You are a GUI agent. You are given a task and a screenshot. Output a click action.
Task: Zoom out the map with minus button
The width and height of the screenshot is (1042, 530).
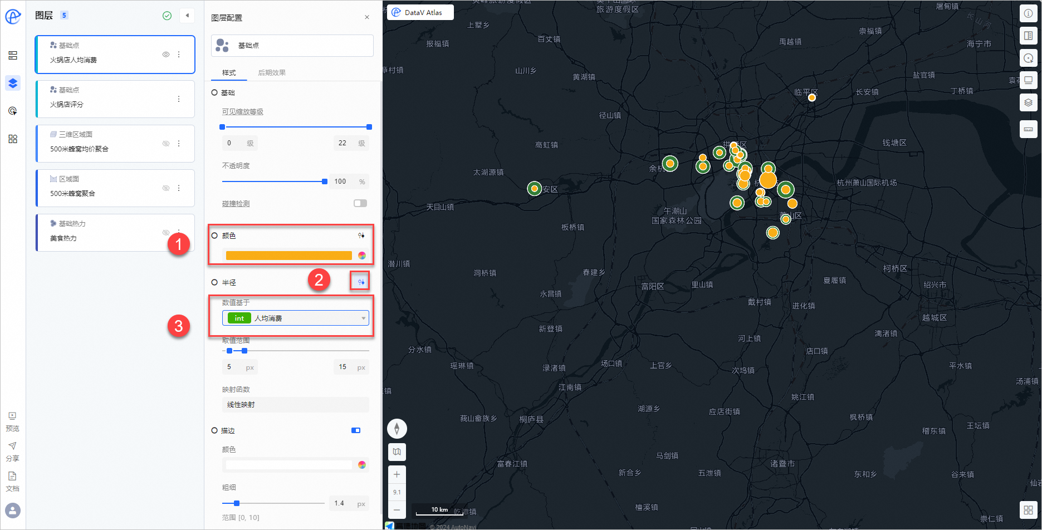[397, 509]
